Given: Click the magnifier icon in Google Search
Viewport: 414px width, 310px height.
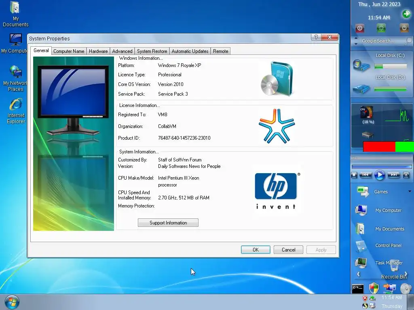Looking at the screenshot, I should pos(409,41).
